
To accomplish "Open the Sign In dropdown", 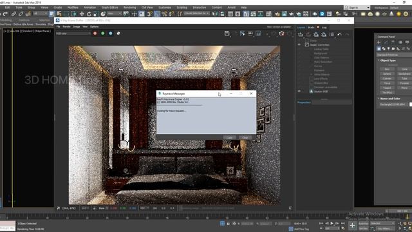I will click(357, 8).
